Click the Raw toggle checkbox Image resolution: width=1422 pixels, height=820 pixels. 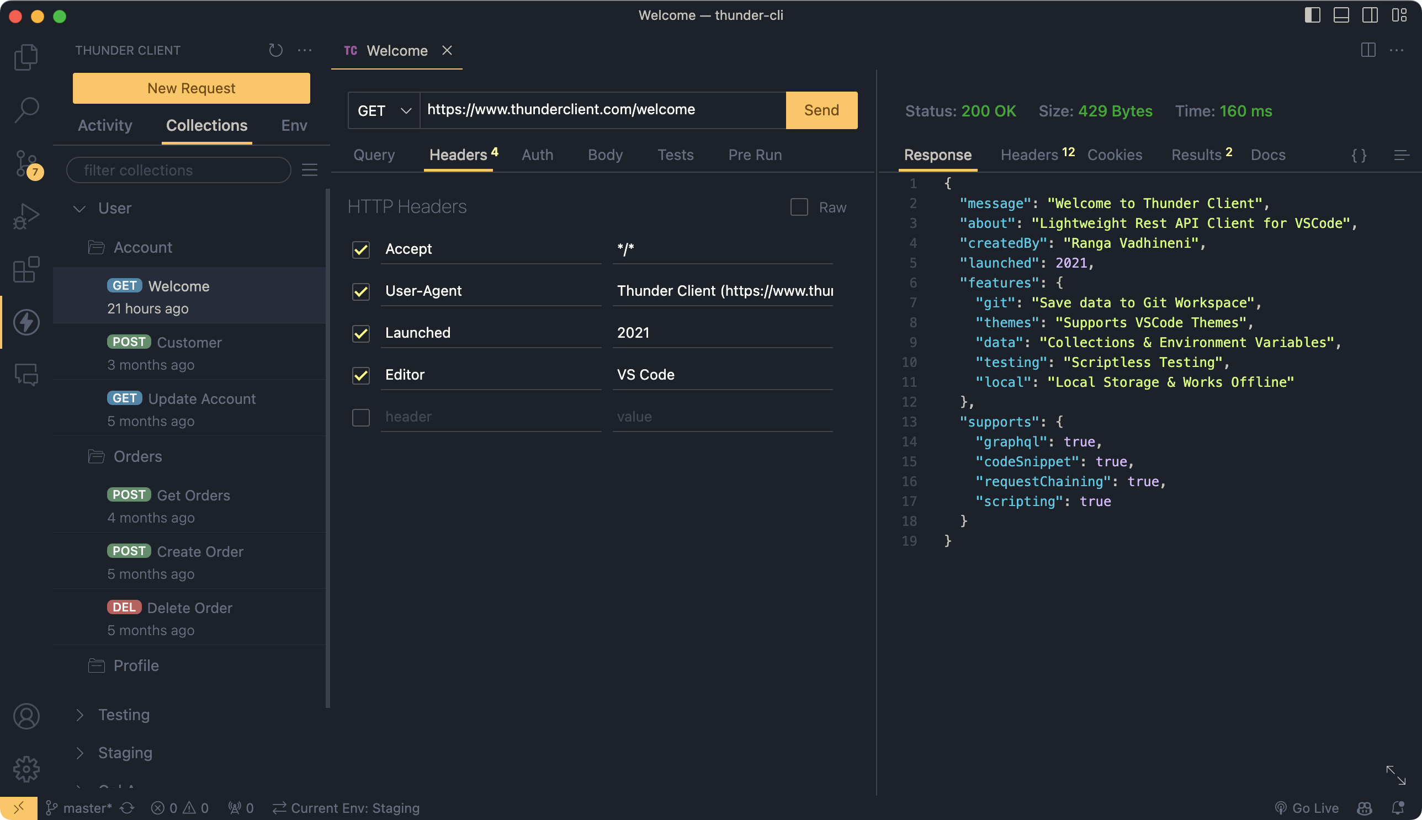point(799,206)
